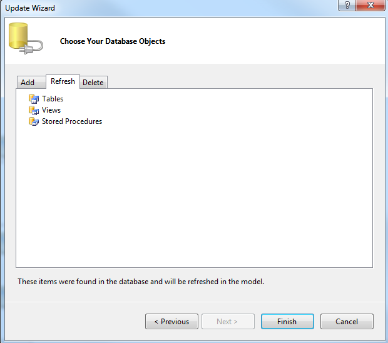Click the database connection cylinder icon
Image resolution: width=388 pixels, height=343 pixels.
pyautogui.click(x=26, y=38)
